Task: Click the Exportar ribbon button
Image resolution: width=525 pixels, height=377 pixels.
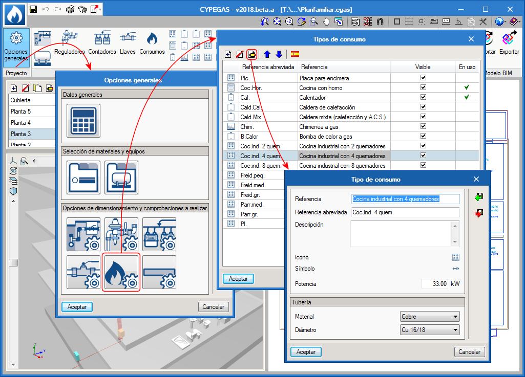Action: (x=509, y=42)
